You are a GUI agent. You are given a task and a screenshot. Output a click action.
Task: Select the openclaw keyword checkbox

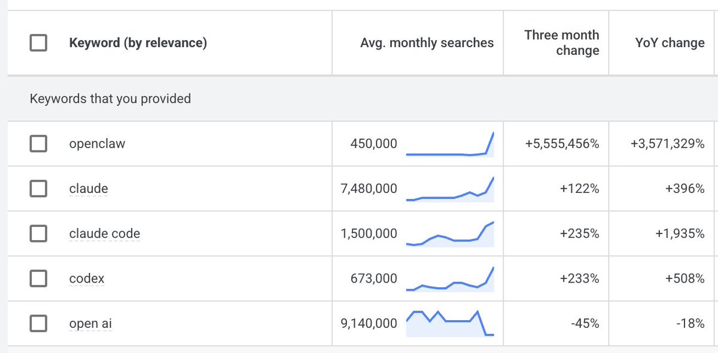pos(39,143)
